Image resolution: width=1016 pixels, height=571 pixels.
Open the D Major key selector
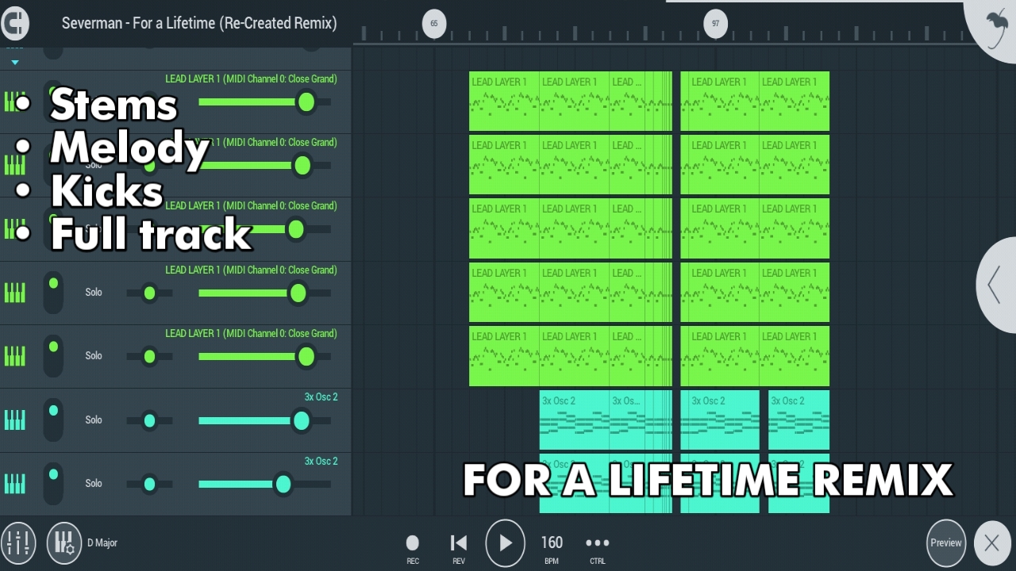pos(102,543)
